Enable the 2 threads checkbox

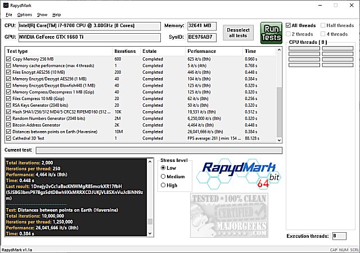pos(289,34)
